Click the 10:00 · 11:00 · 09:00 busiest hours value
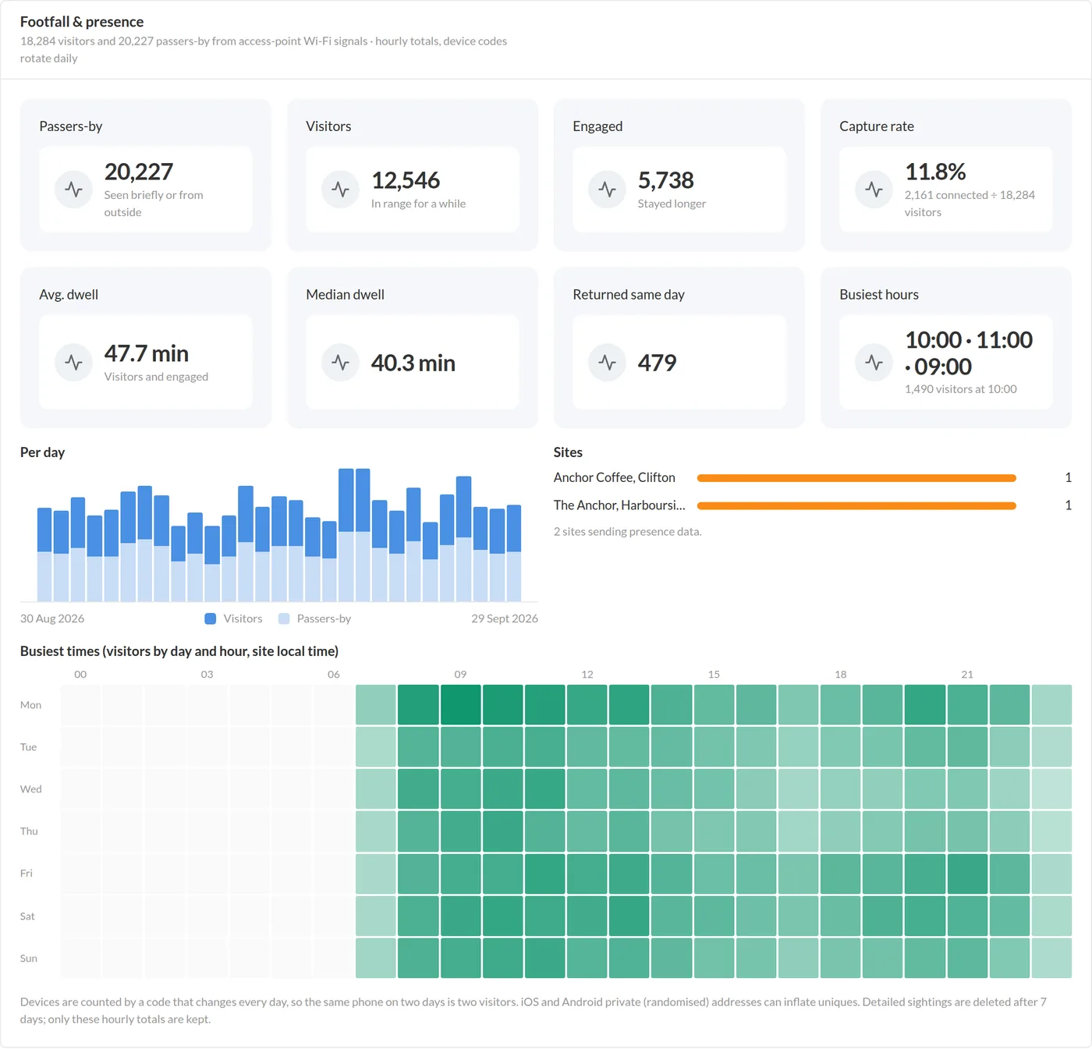 [969, 353]
